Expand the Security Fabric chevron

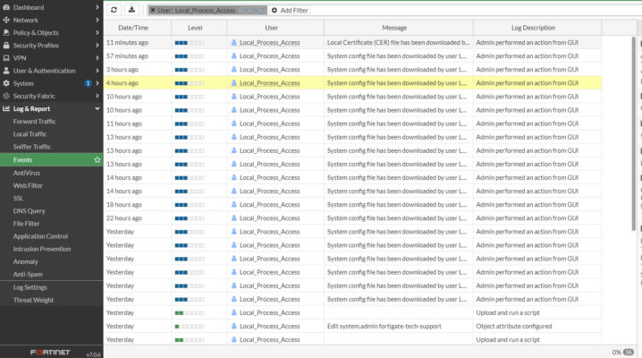(x=97, y=96)
